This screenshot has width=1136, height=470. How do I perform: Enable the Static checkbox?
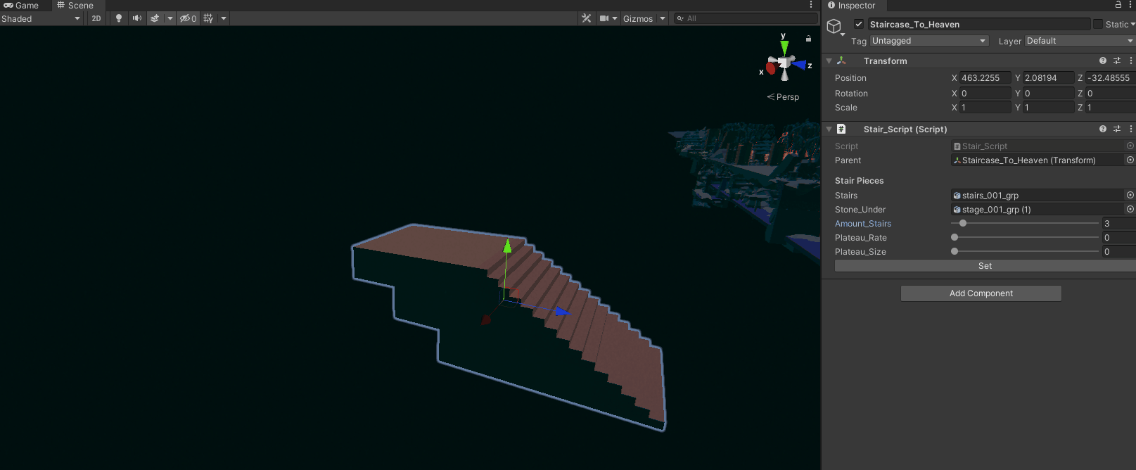(x=1097, y=24)
